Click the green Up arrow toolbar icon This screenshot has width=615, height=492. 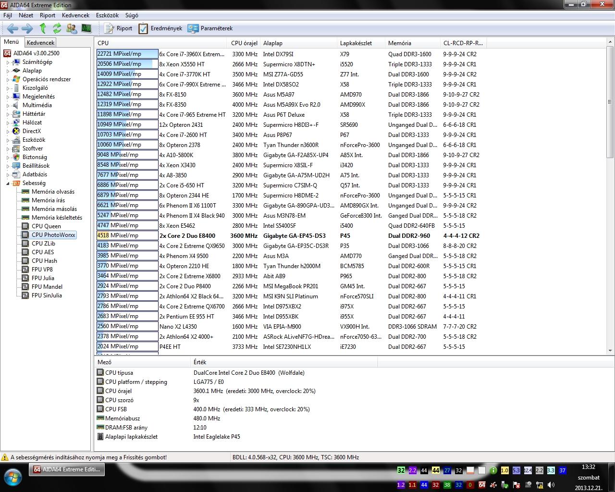pos(43,28)
